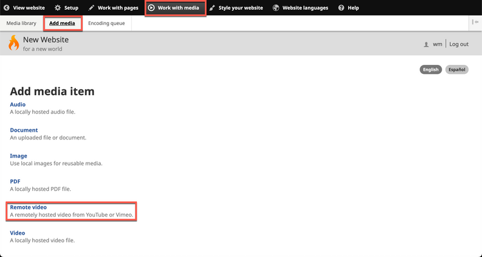Add an Audio media item
The image size is (482, 257).
pyautogui.click(x=18, y=104)
